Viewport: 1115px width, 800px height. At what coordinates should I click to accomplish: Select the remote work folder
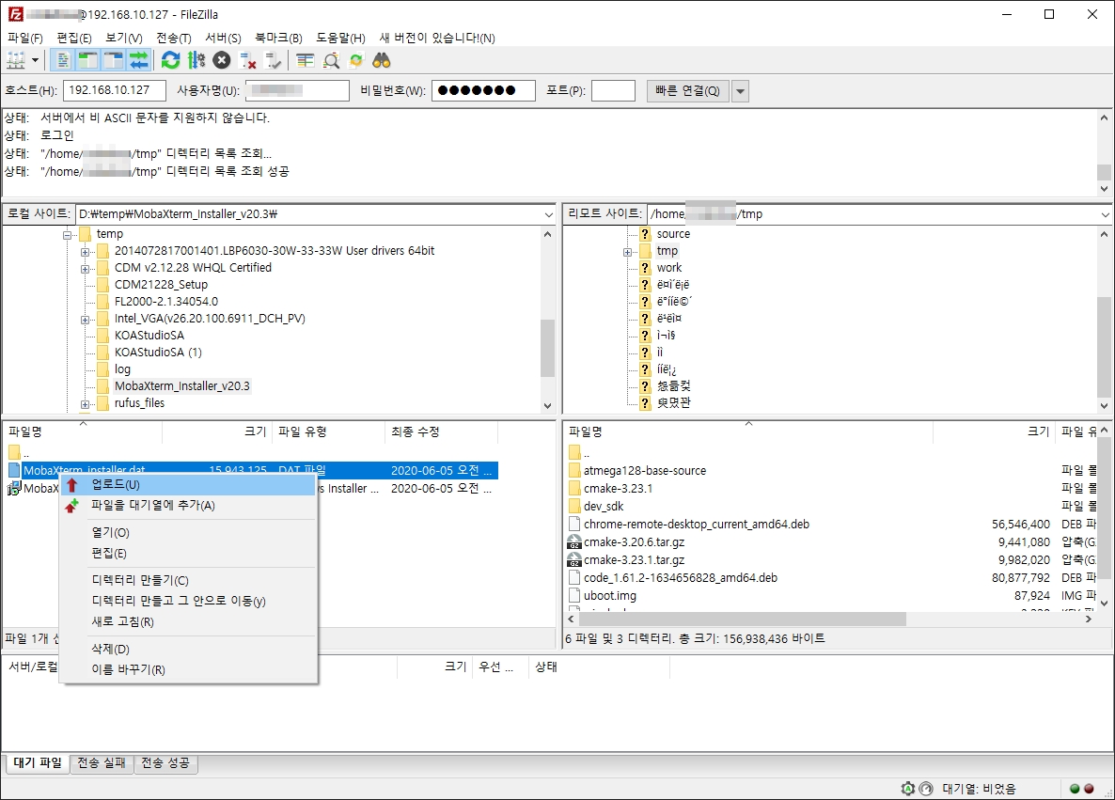[x=669, y=267]
